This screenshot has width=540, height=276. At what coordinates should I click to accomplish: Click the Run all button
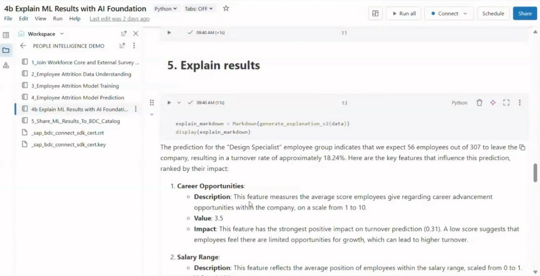(403, 13)
